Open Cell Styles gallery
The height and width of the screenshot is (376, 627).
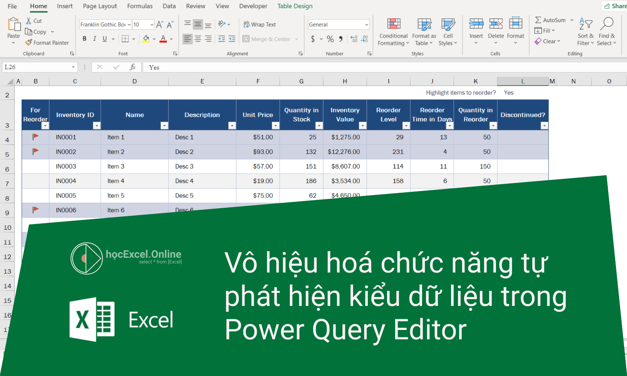pos(448,32)
